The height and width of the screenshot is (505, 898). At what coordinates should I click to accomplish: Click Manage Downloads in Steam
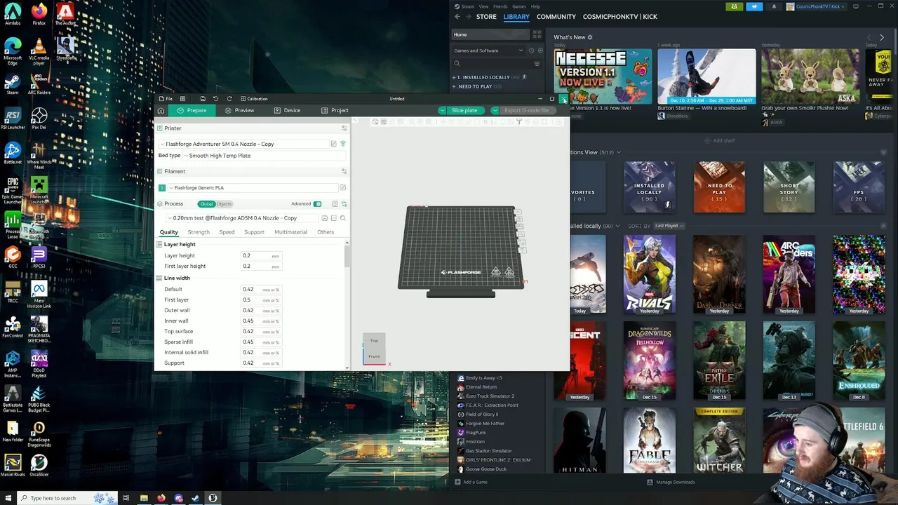pos(671,482)
